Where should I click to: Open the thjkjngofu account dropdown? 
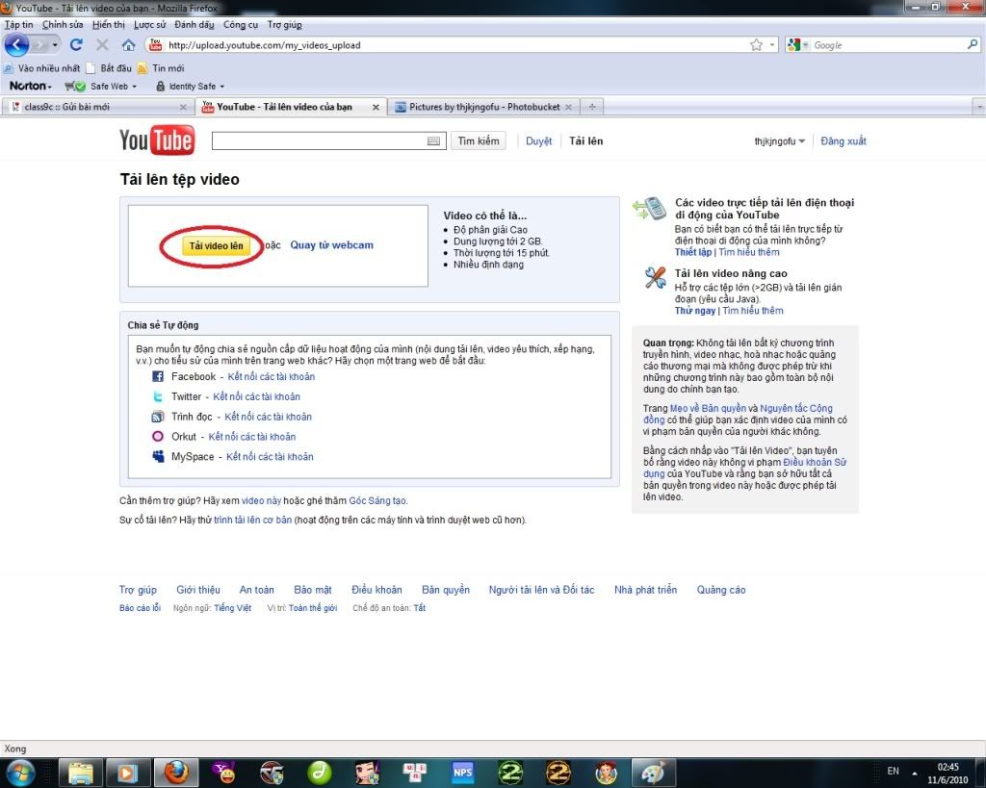click(779, 141)
